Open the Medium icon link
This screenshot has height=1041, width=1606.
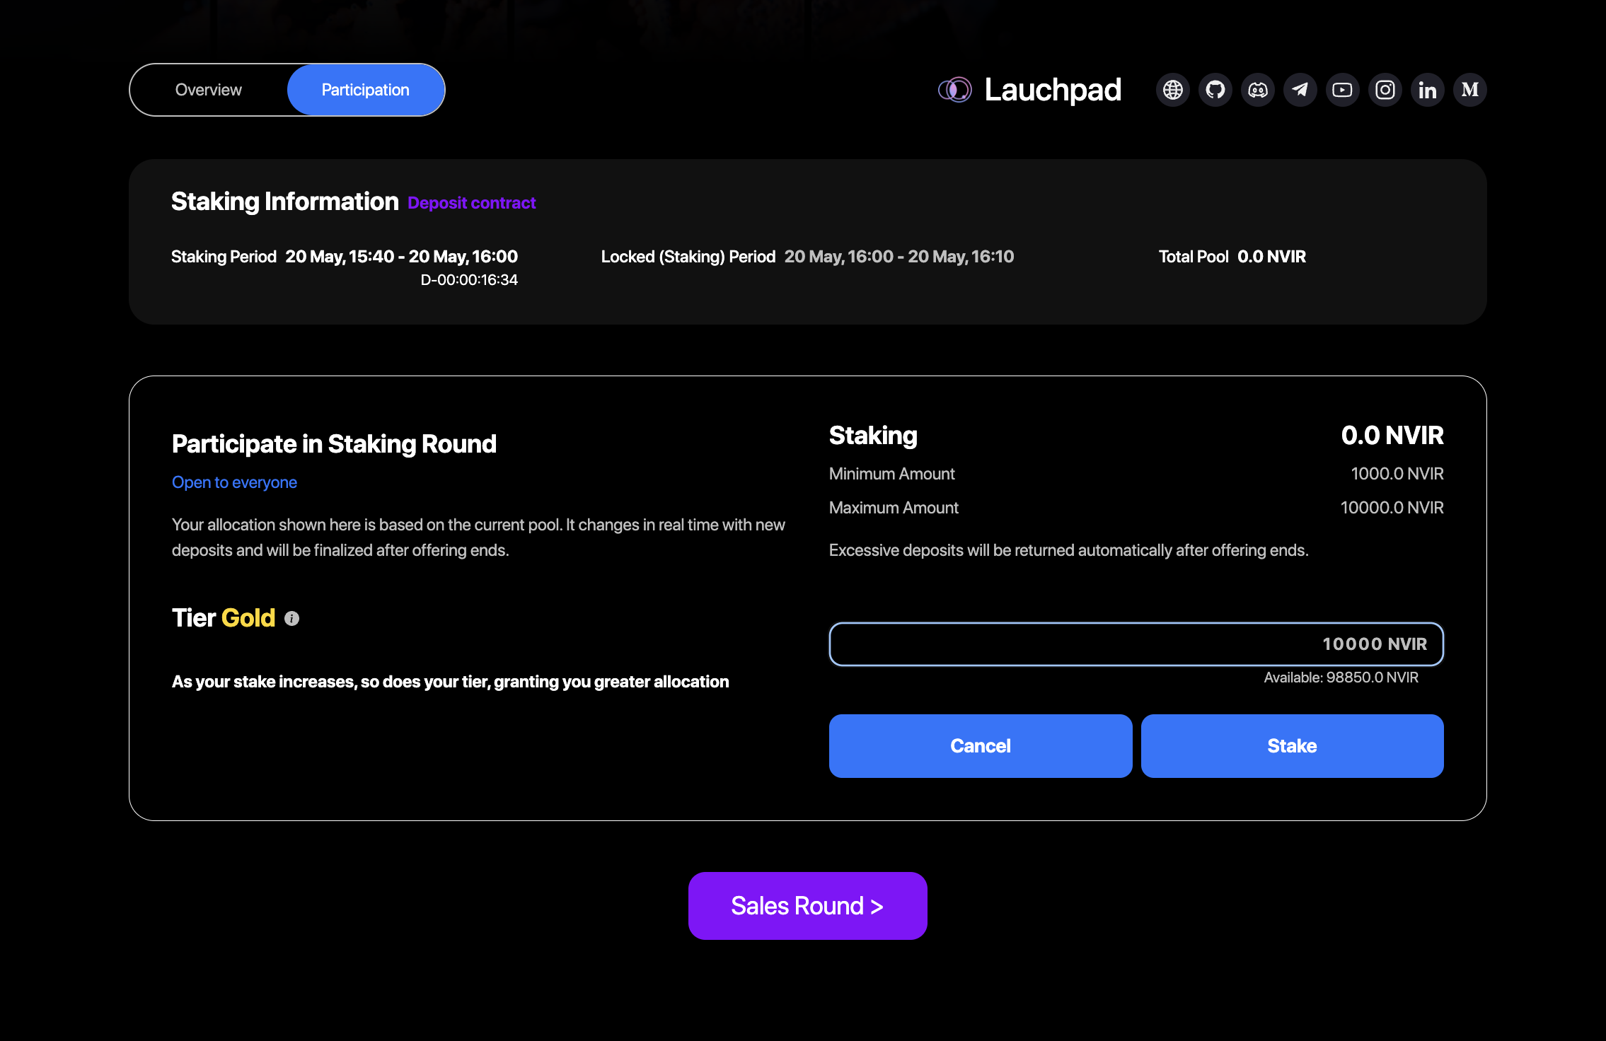(x=1470, y=90)
